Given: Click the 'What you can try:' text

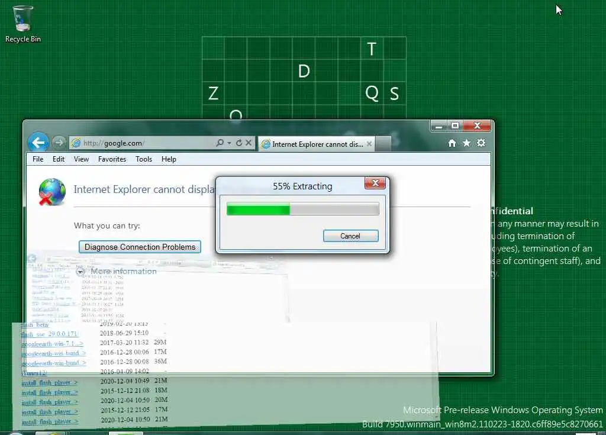Looking at the screenshot, I should coord(107,226).
